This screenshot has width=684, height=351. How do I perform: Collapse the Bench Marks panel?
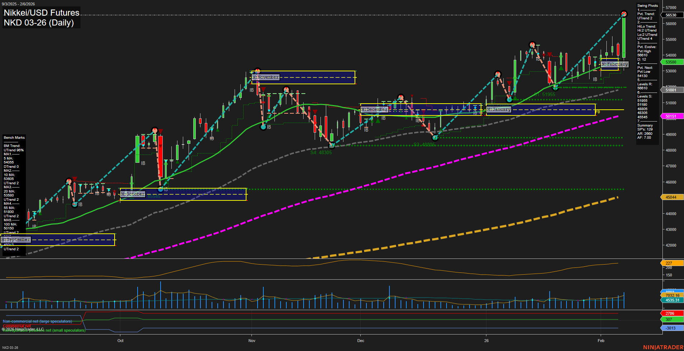(14, 137)
